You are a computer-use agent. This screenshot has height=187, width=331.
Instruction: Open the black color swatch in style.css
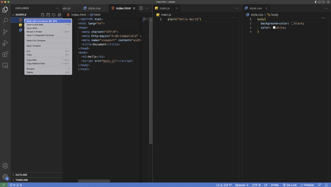(293, 24)
